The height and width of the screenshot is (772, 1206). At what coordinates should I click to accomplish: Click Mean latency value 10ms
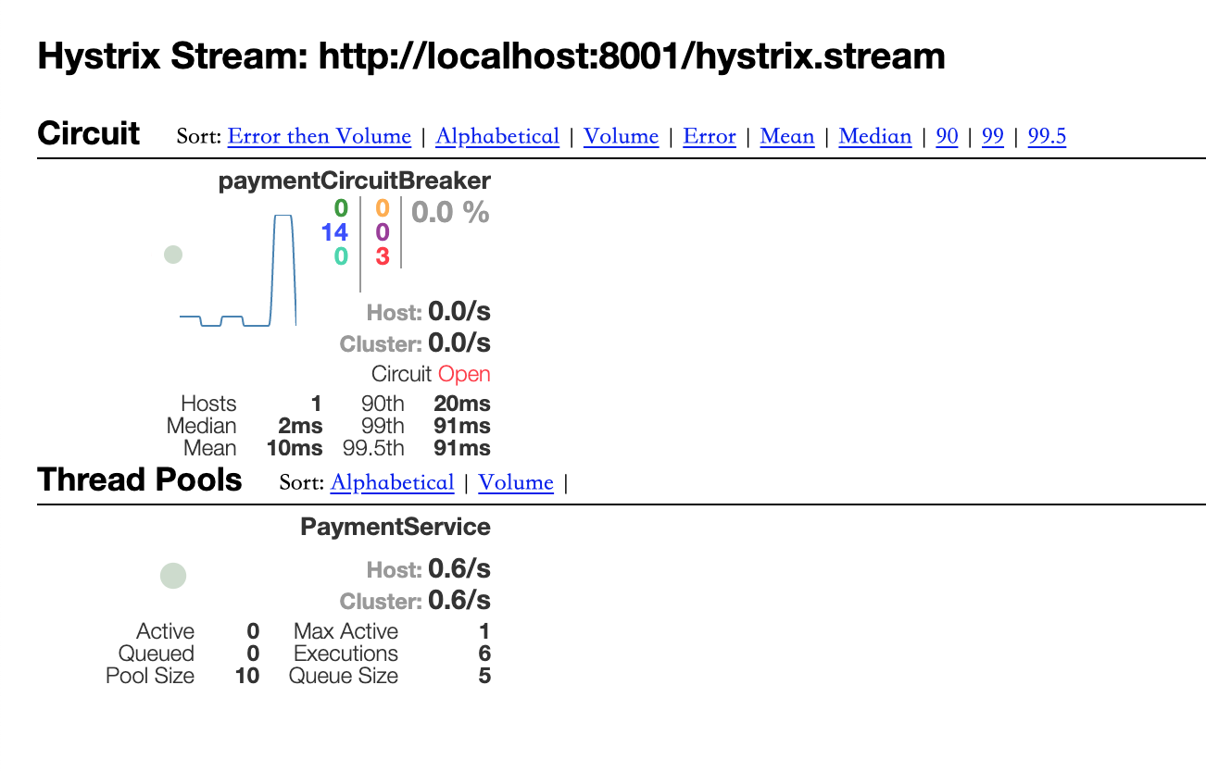(295, 448)
